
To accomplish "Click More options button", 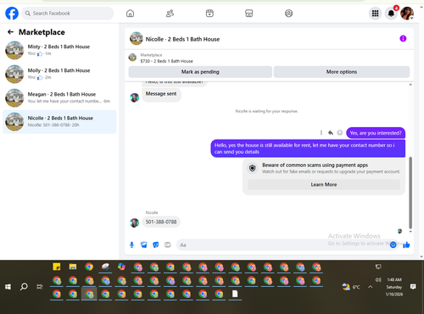I will (342, 72).
